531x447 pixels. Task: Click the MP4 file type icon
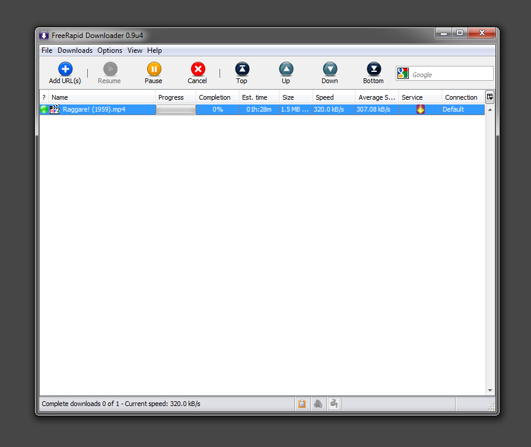point(55,109)
